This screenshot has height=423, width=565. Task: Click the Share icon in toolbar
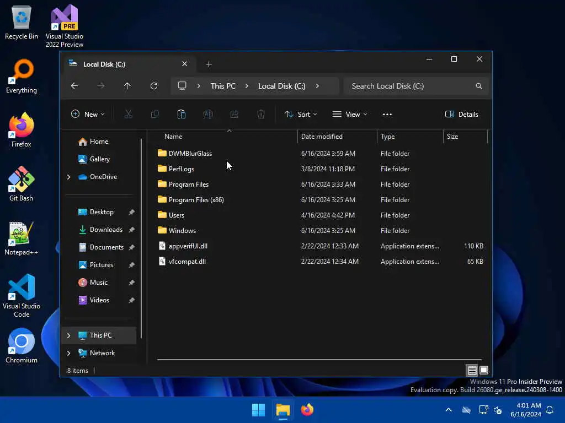click(234, 115)
